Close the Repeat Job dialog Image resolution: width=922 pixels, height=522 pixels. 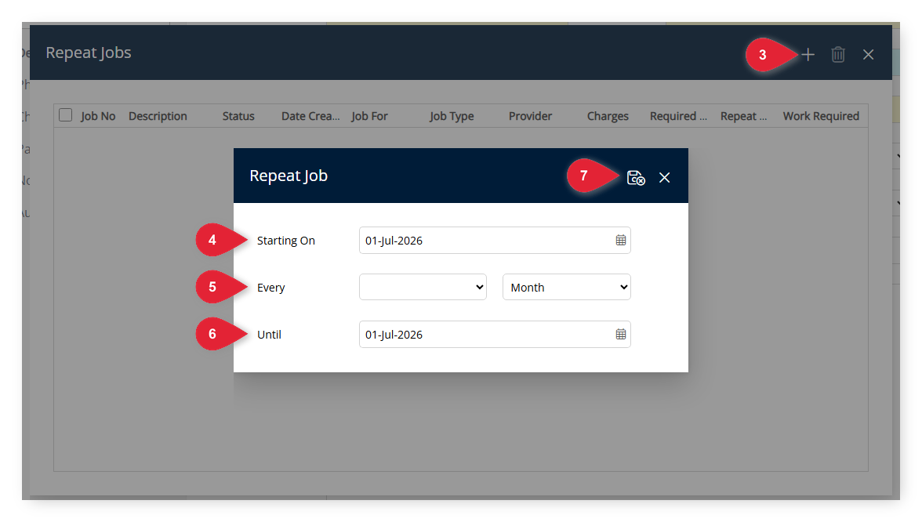pos(665,177)
